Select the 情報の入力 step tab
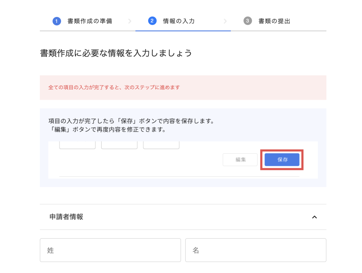The image size is (362, 273). (x=179, y=21)
